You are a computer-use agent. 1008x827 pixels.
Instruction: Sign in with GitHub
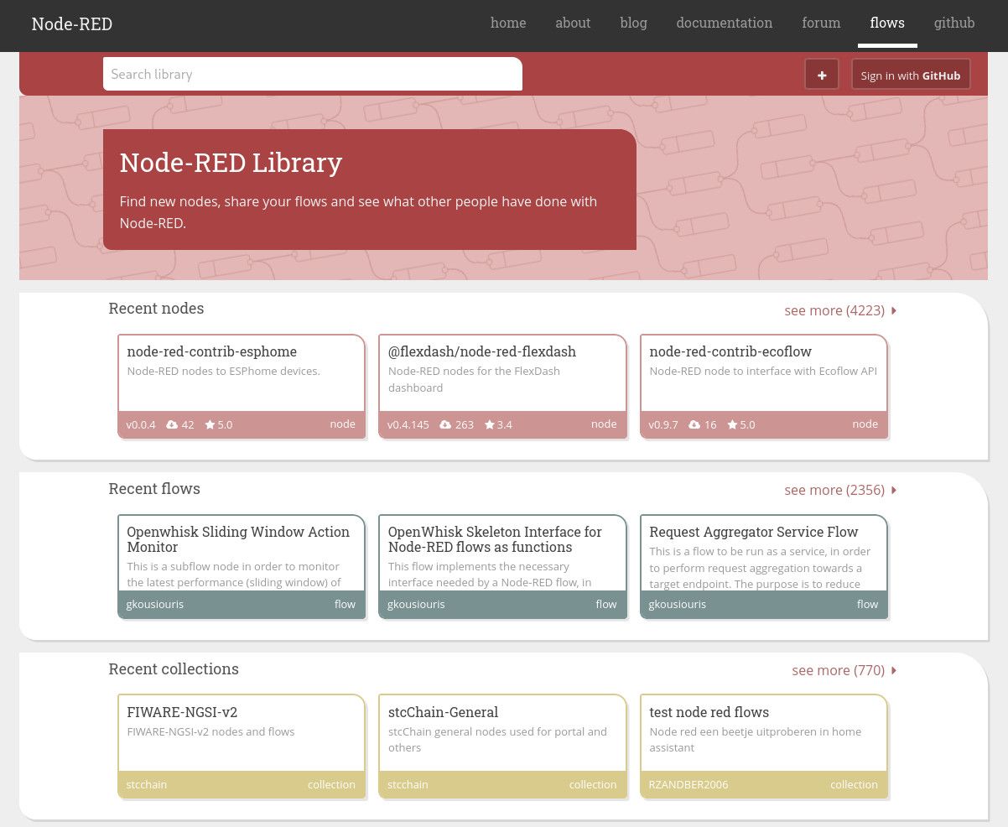(911, 75)
